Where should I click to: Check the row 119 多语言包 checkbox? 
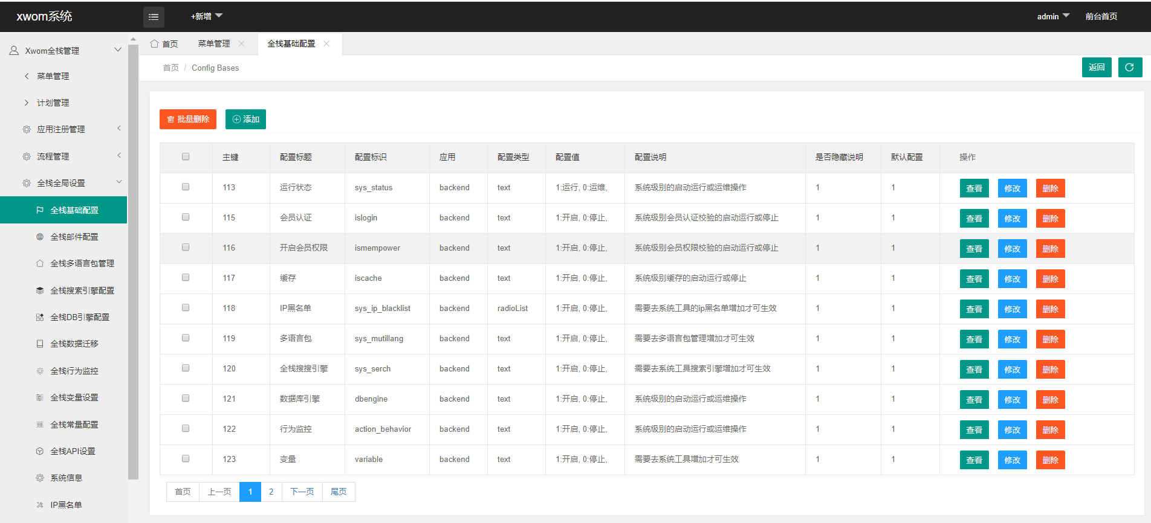tap(186, 338)
